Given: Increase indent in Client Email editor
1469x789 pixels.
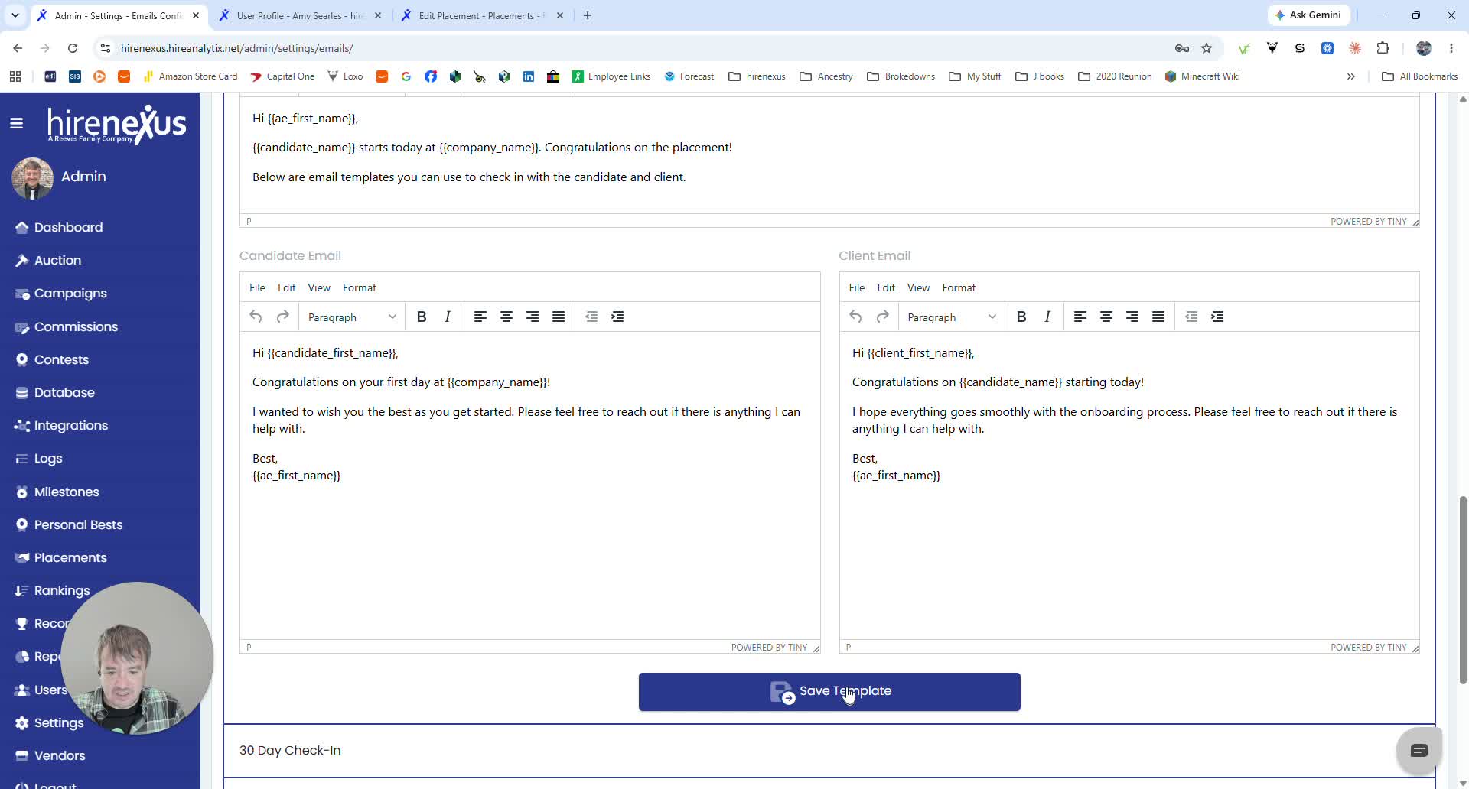Looking at the screenshot, I should (1217, 317).
